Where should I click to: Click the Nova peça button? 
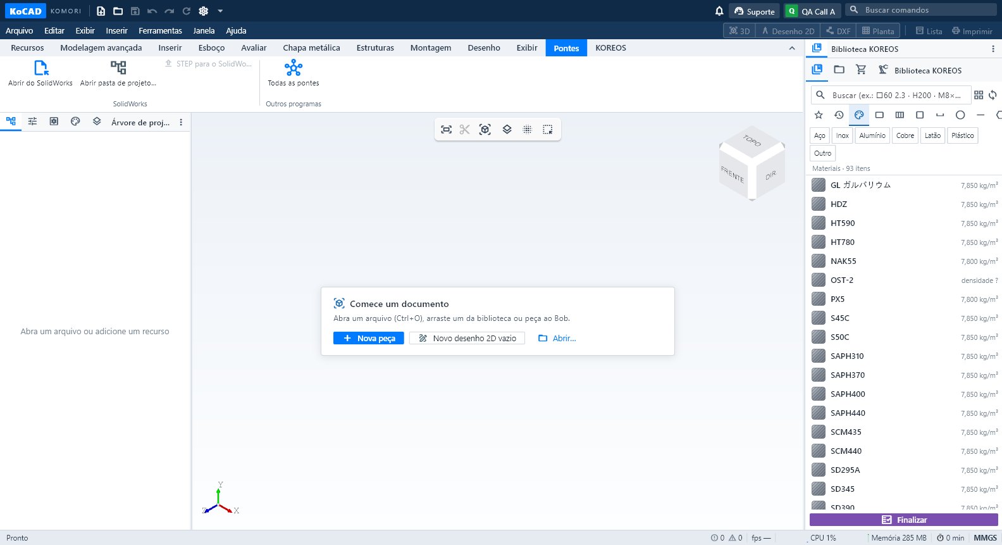[369, 338]
